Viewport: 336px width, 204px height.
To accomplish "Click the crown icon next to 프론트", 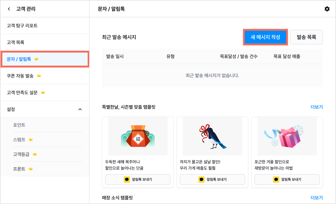I will (31, 169).
